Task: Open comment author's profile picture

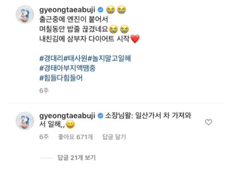Action: point(25,121)
